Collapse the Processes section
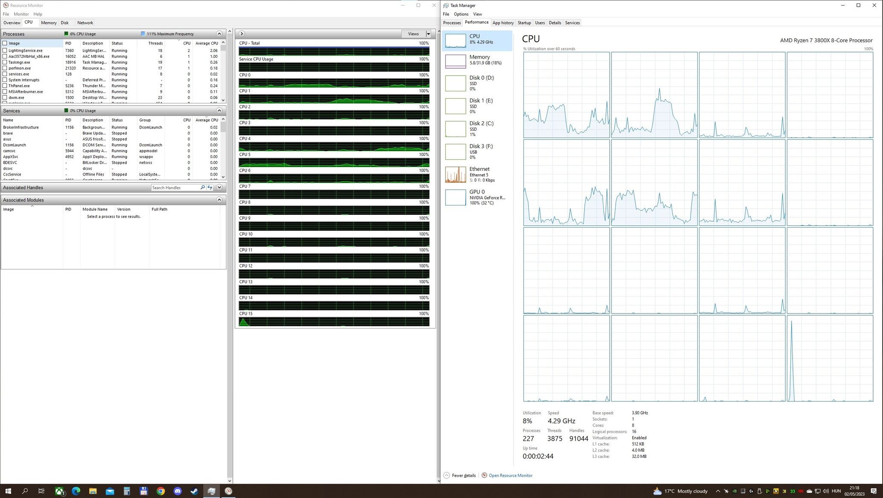 [219, 34]
